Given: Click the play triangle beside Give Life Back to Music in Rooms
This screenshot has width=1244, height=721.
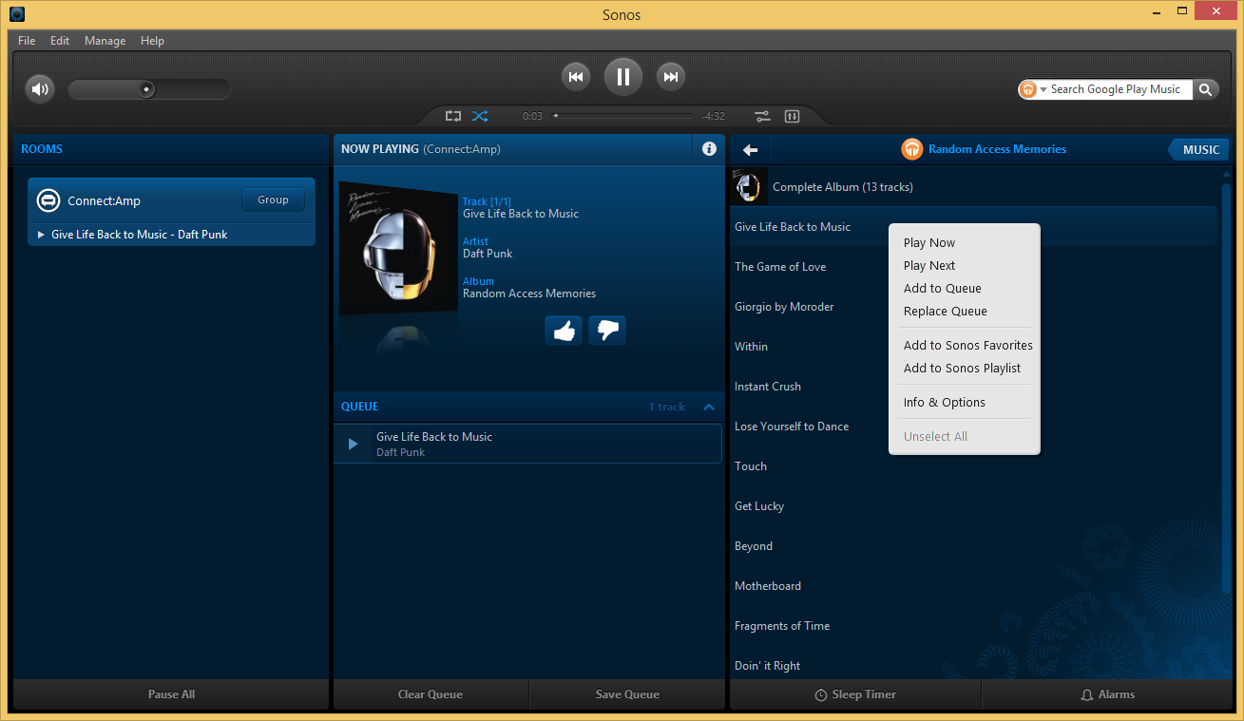Looking at the screenshot, I should (x=41, y=235).
